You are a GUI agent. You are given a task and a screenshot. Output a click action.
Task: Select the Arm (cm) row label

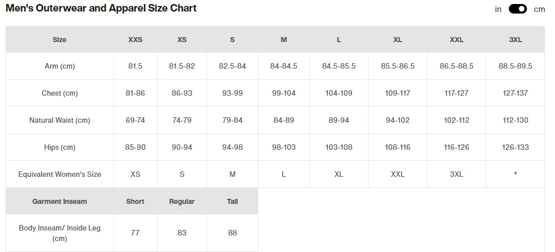(60, 66)
